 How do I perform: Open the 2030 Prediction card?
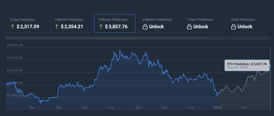coord(247,23)
